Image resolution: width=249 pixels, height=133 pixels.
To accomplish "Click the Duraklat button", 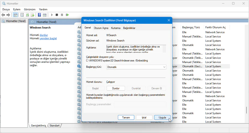I will (x=136, y=88).
